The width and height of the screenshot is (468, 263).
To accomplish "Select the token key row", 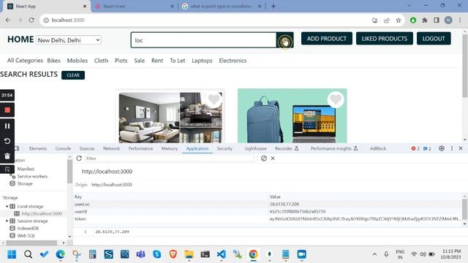I will (268, 219).
